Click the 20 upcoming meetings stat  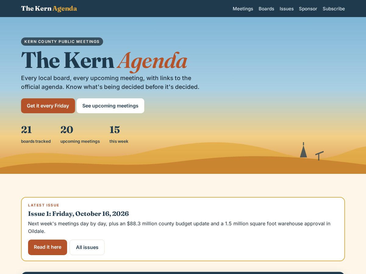pyautogui.click(x=80, y=134)
